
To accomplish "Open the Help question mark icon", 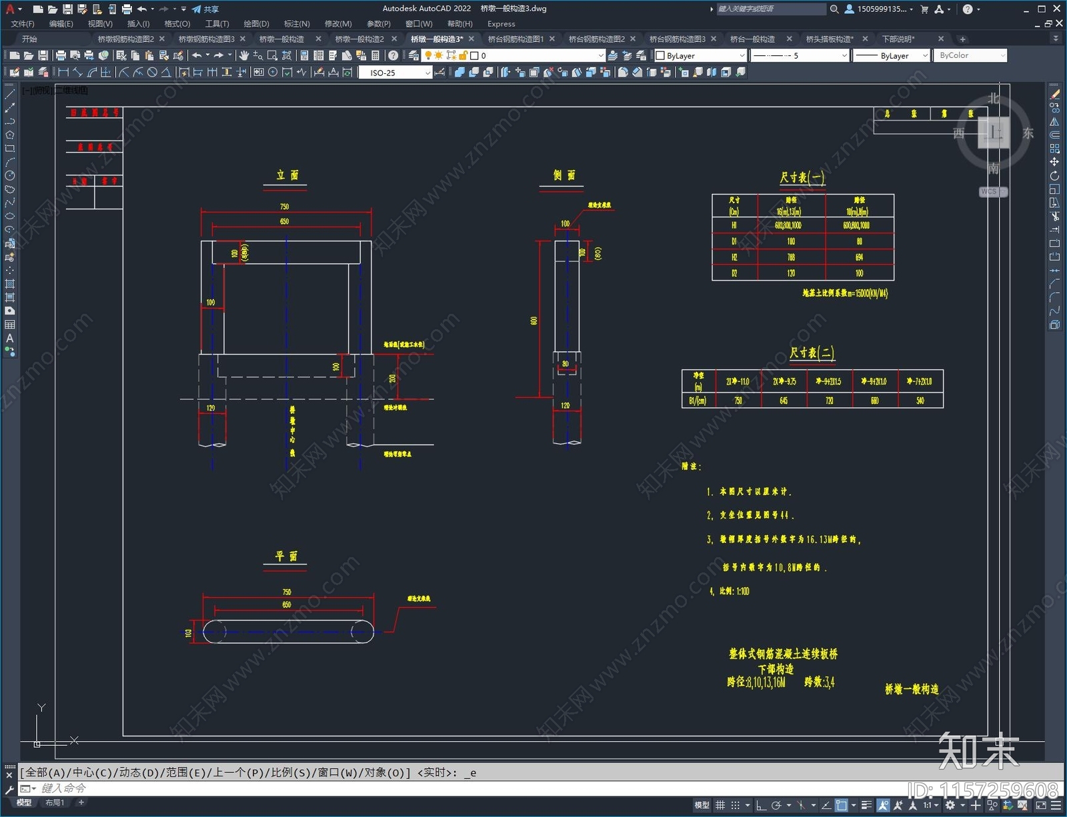I will pyautogui.click(x=393, y=55).
